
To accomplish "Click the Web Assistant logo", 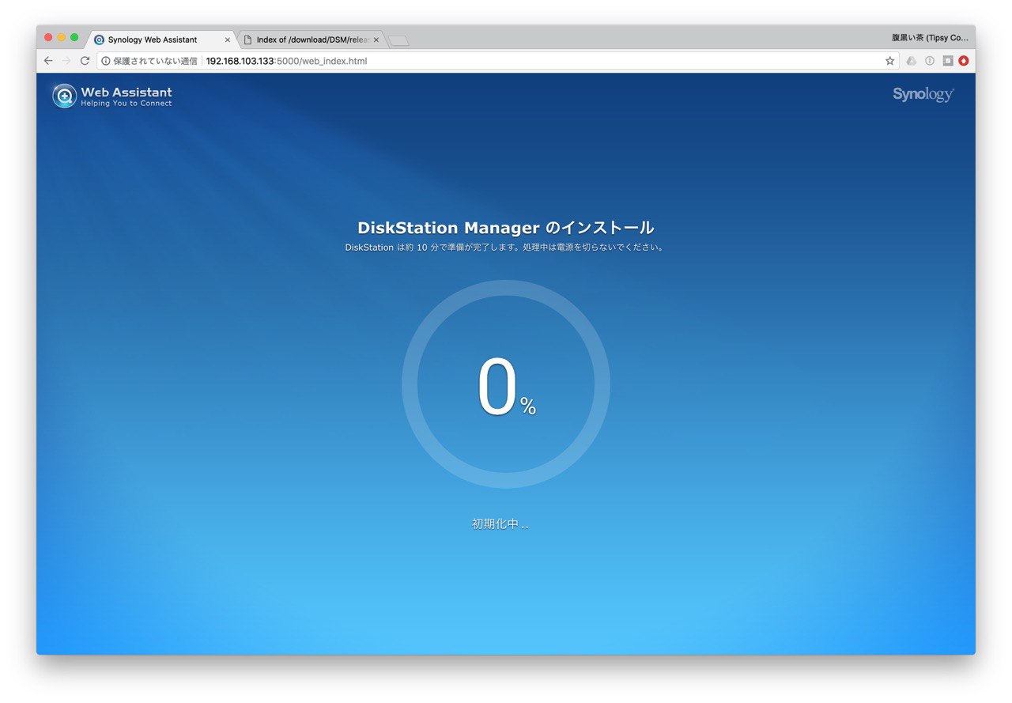I will pos(112,96).
